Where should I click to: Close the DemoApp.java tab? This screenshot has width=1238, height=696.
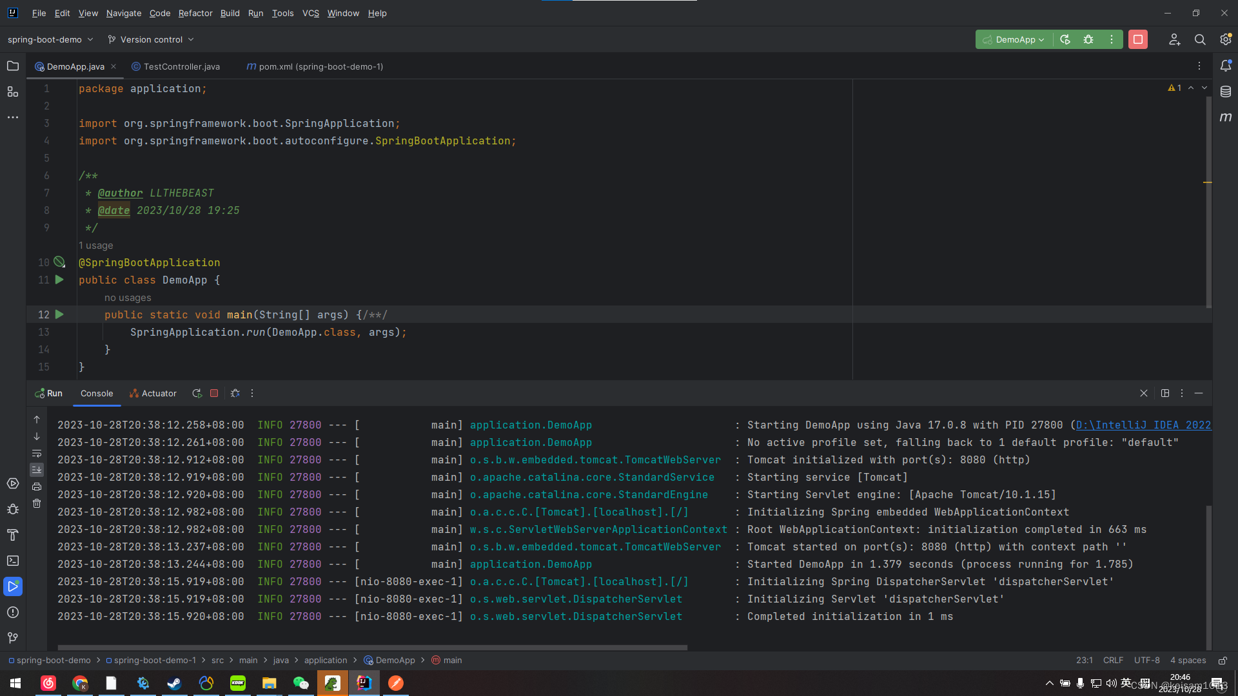[113, 66]
